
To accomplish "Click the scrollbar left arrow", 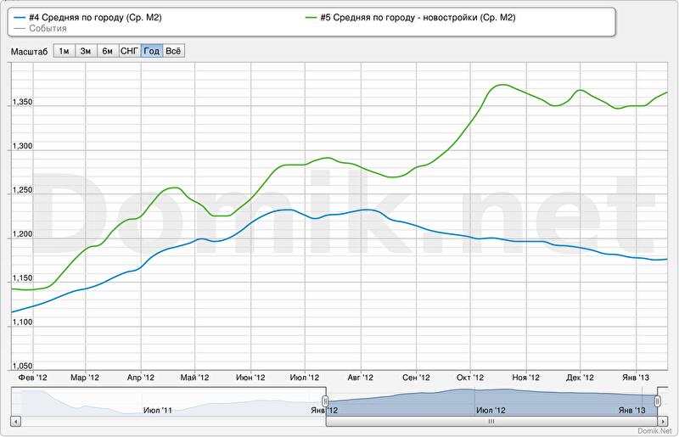I will point(14,420).
